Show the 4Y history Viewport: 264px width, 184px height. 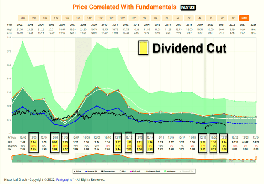click(x=200, y=18)
